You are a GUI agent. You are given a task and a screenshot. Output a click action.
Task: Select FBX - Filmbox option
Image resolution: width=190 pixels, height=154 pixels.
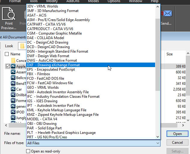(x=91, y=74)
